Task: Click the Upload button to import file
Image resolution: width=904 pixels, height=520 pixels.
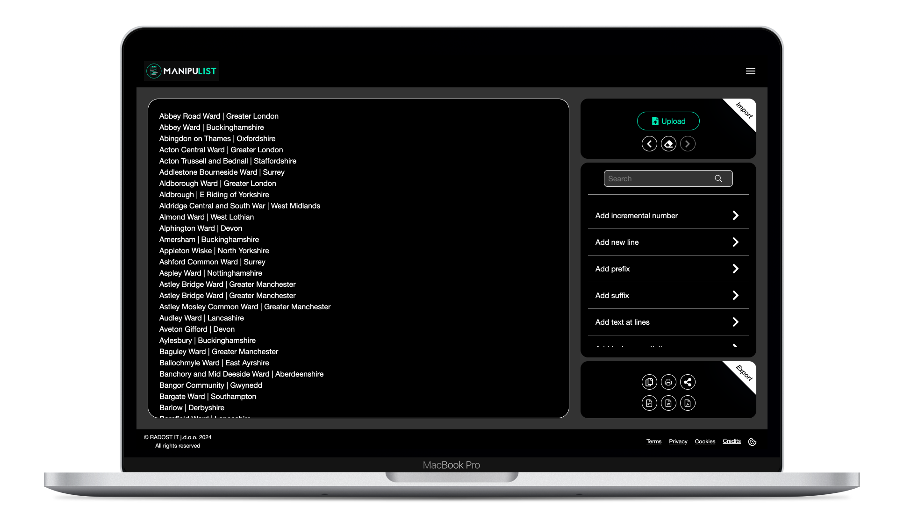Action: [x=668, y=121]
